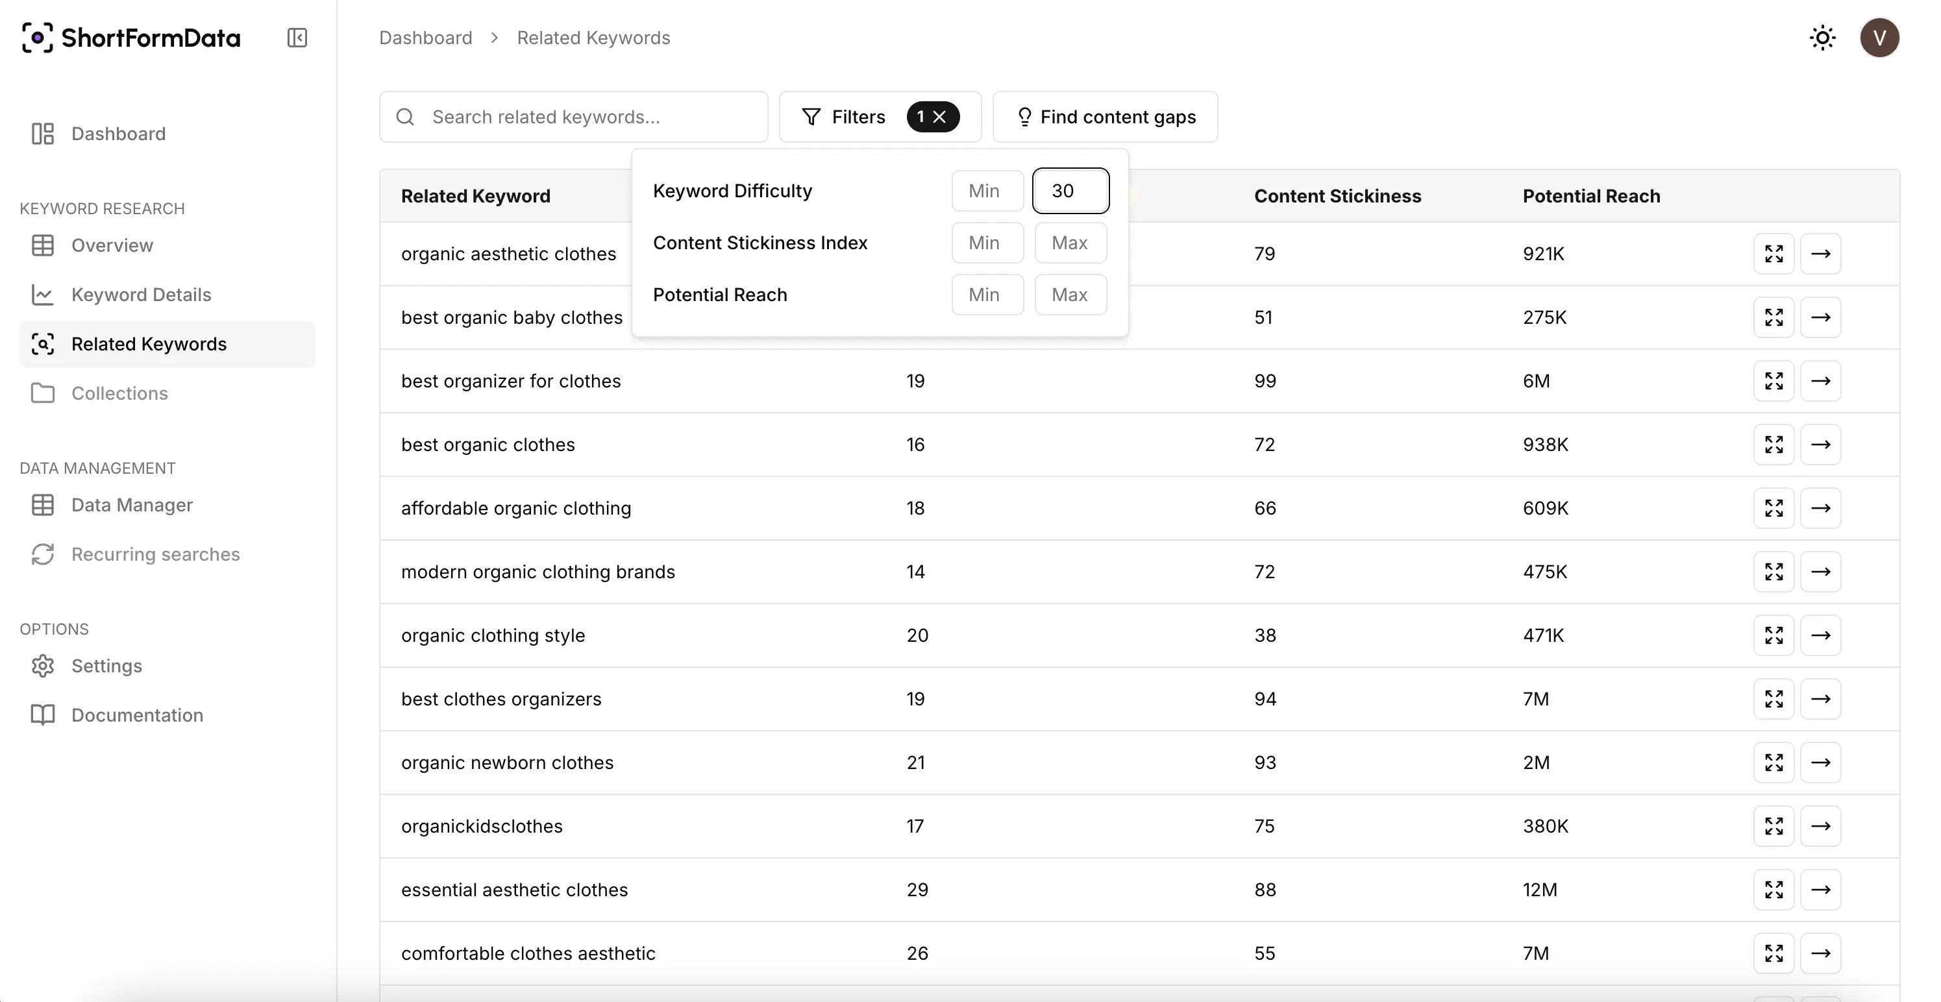
Task: Expand details for comfortable clothes aesthetic
Action: pos(1774,954)
